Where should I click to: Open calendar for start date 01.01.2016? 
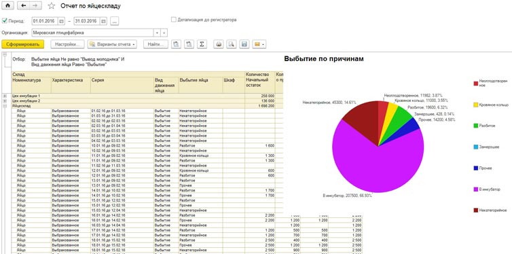click(x=62, y=21)
